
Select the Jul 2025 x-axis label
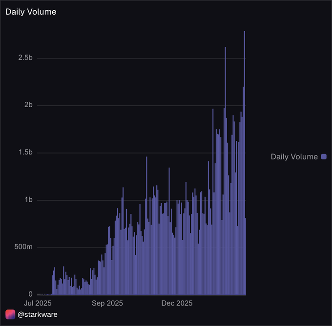(38, 304)
